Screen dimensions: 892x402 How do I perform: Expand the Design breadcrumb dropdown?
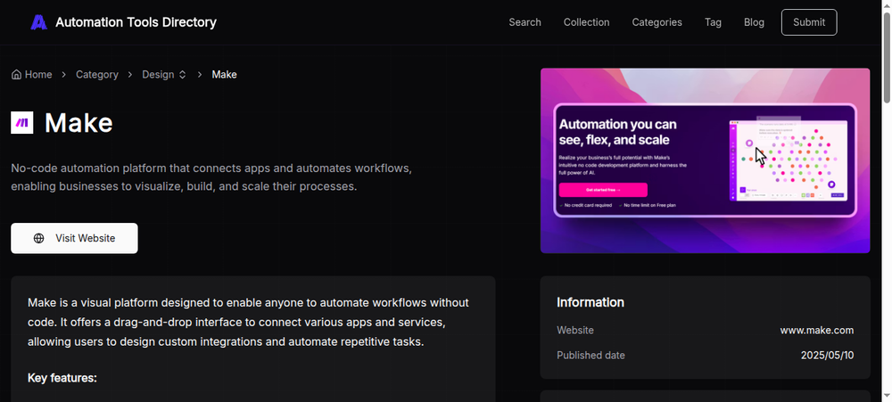coord(164,75)
